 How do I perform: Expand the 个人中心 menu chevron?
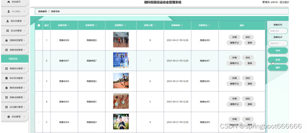(x=24, y=11)
